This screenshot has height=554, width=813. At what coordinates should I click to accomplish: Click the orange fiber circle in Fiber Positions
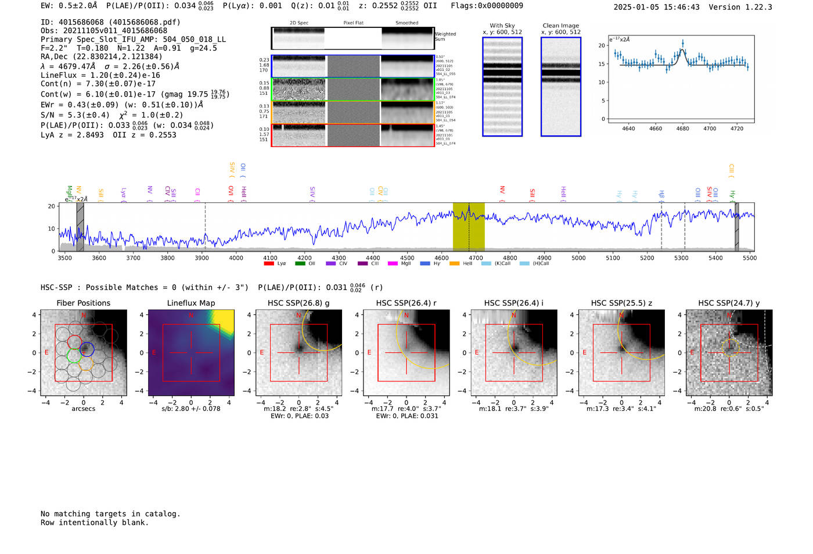(85, 363)
